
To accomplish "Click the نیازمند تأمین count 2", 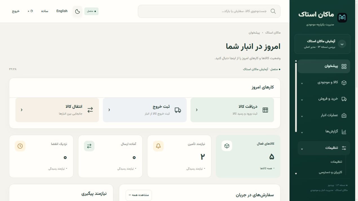I will click(x=203, y=157).
